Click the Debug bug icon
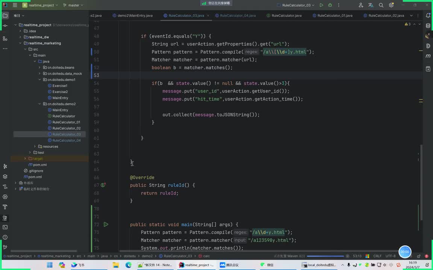This screenshot has width=433, height=270. coord(330,5)
